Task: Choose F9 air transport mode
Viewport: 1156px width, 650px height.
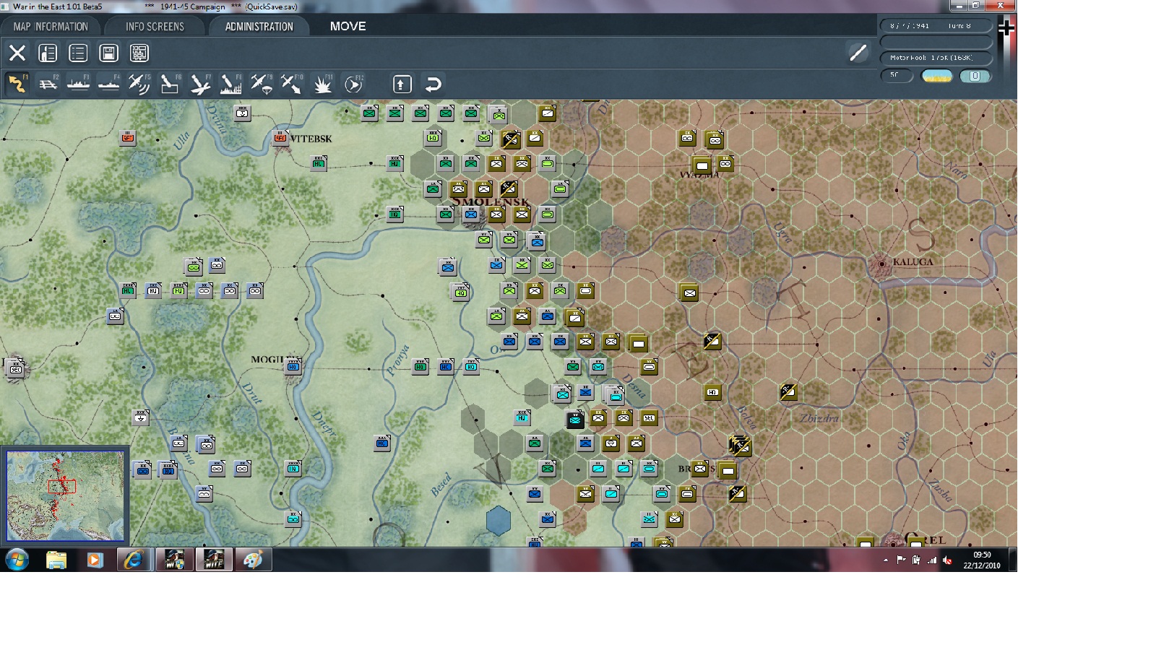Action: [x=261, y=84]
